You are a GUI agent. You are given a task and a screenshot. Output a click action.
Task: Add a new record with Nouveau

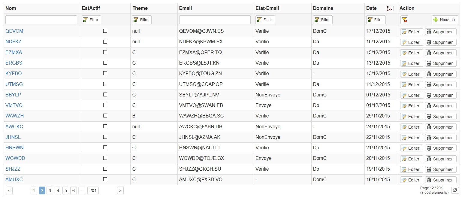click(x=445, y=20)
